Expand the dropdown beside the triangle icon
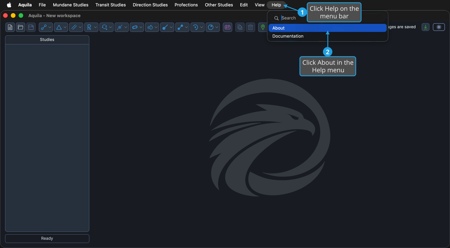 click(x=65, y=27)
